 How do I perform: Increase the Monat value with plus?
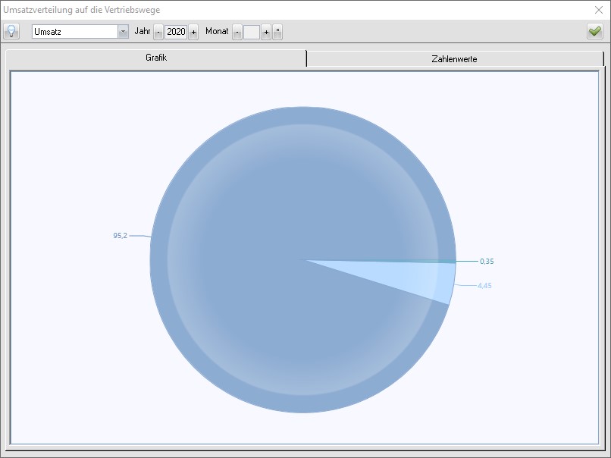[x=266, y=32]
